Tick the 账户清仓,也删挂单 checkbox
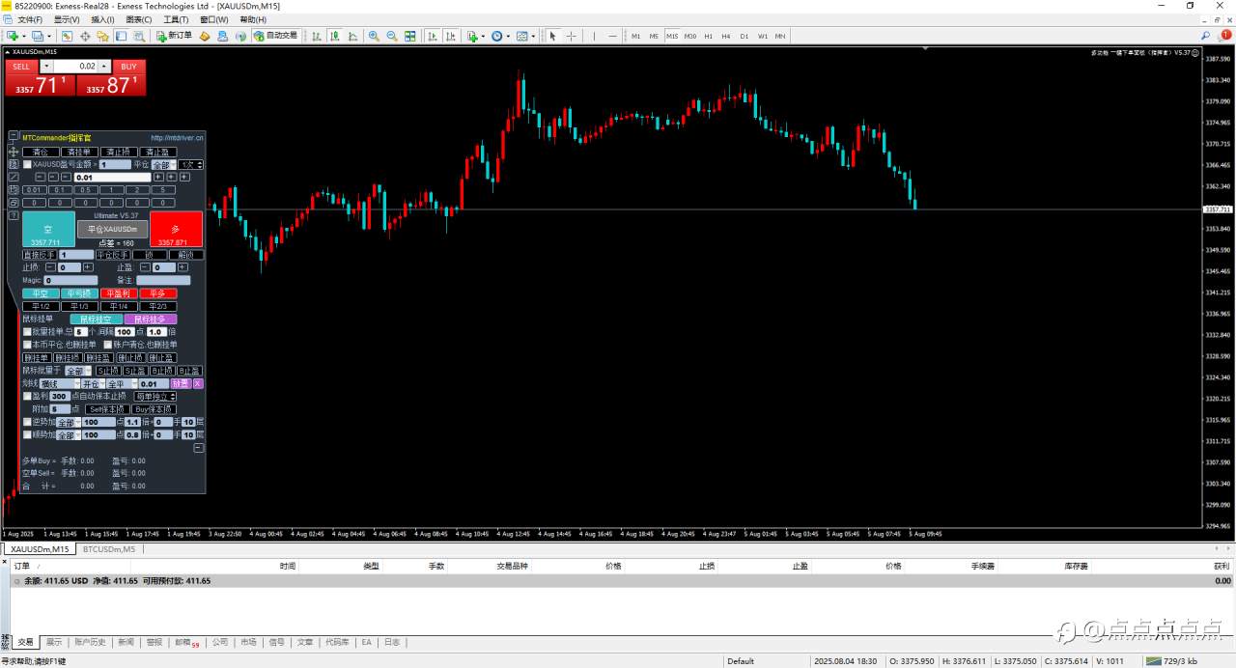Image resolution: width=1236 pixels, height=668 pixels. pyautogui.click(x=107, y=344)
